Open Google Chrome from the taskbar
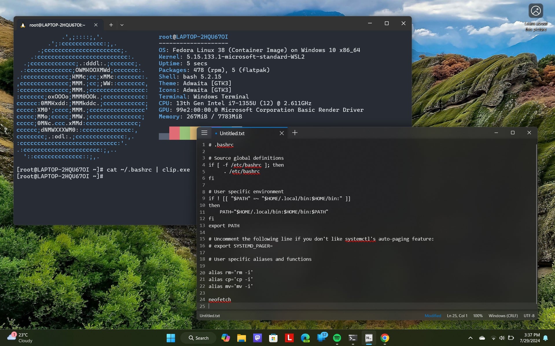Viewport: 555px width, 346px height. click(385, 338)
